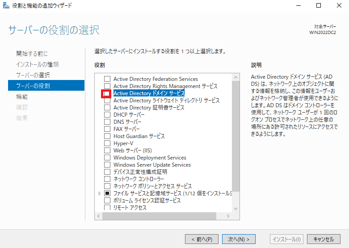Check ネットワーク ポリシーとアクセス サービス checkbox

point(107,186)
